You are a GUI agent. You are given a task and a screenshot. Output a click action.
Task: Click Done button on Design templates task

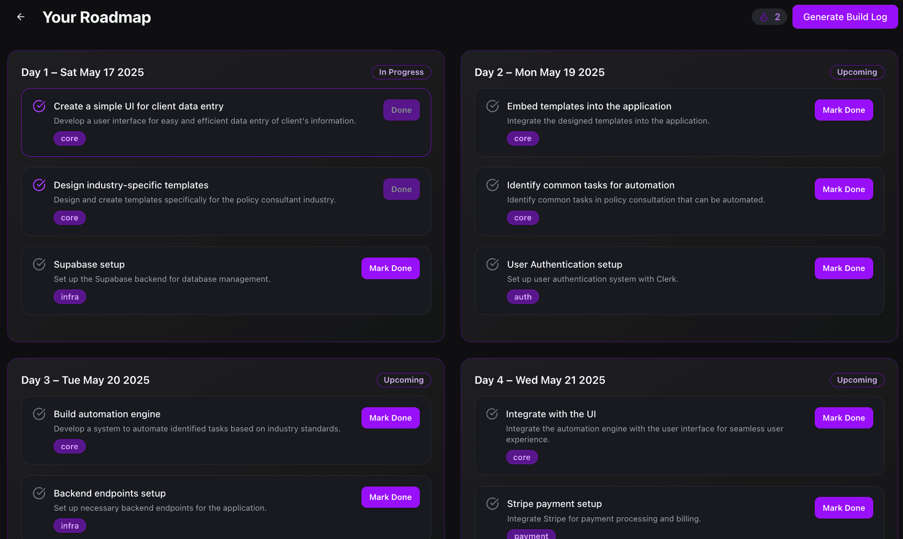click(x=401, y=189)
